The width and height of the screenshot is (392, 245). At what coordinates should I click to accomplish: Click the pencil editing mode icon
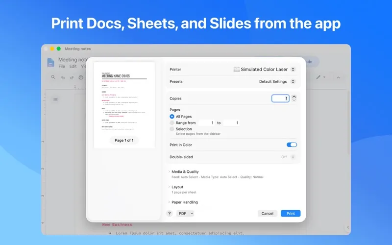pyautogui.click(x=318, y=77)
